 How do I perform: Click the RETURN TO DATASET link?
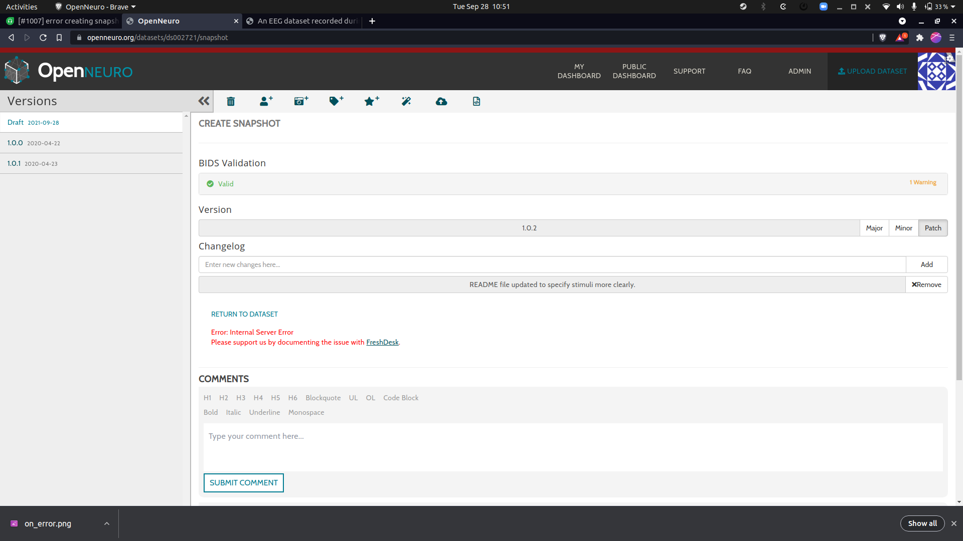coord(244,314)
